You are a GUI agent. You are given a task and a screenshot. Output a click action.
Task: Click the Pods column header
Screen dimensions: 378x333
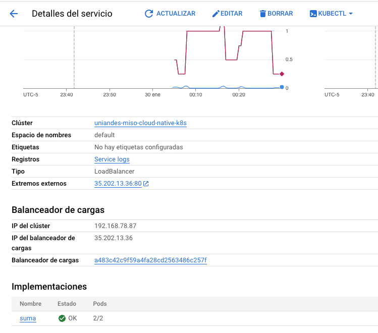[x=100, y=304]
